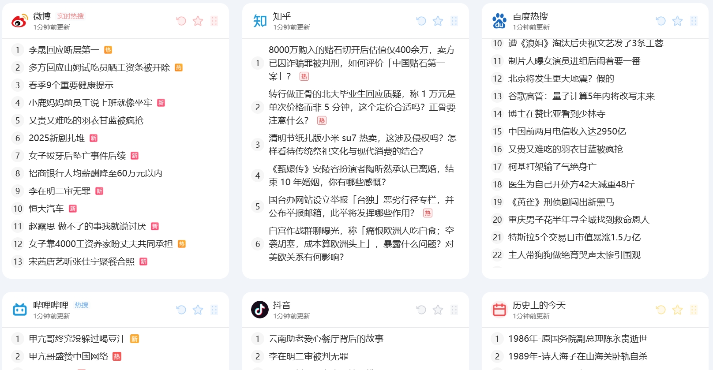The height and width of the screenshot is (370, 713).
Task: Open Zhihu question about 白宫作战群聊曝光
Action: [362, 244]
